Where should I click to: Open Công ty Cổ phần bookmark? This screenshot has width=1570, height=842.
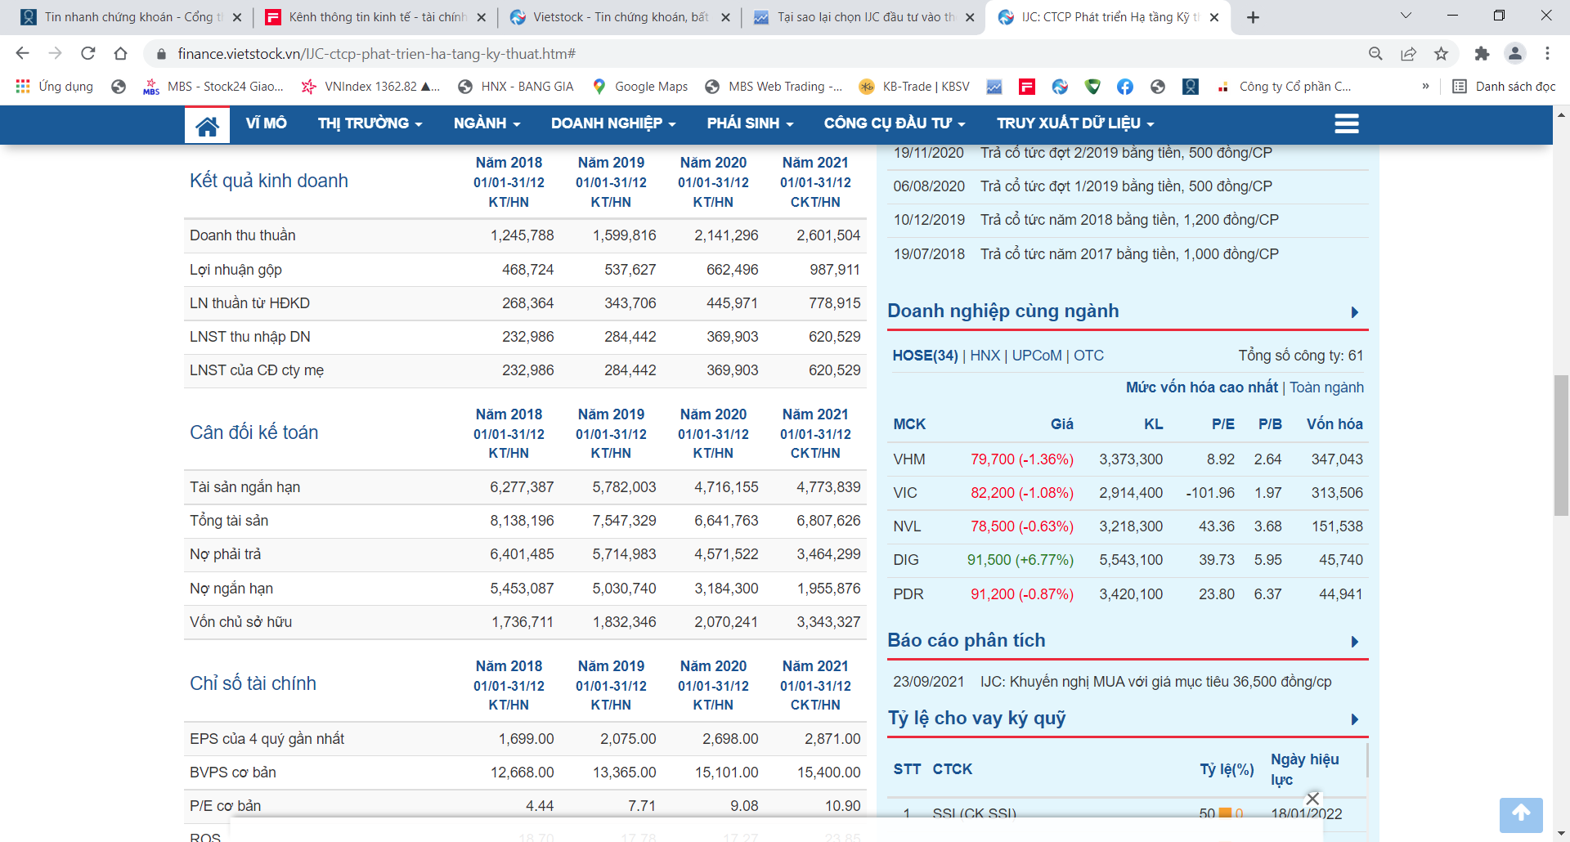click(1284, 87)
